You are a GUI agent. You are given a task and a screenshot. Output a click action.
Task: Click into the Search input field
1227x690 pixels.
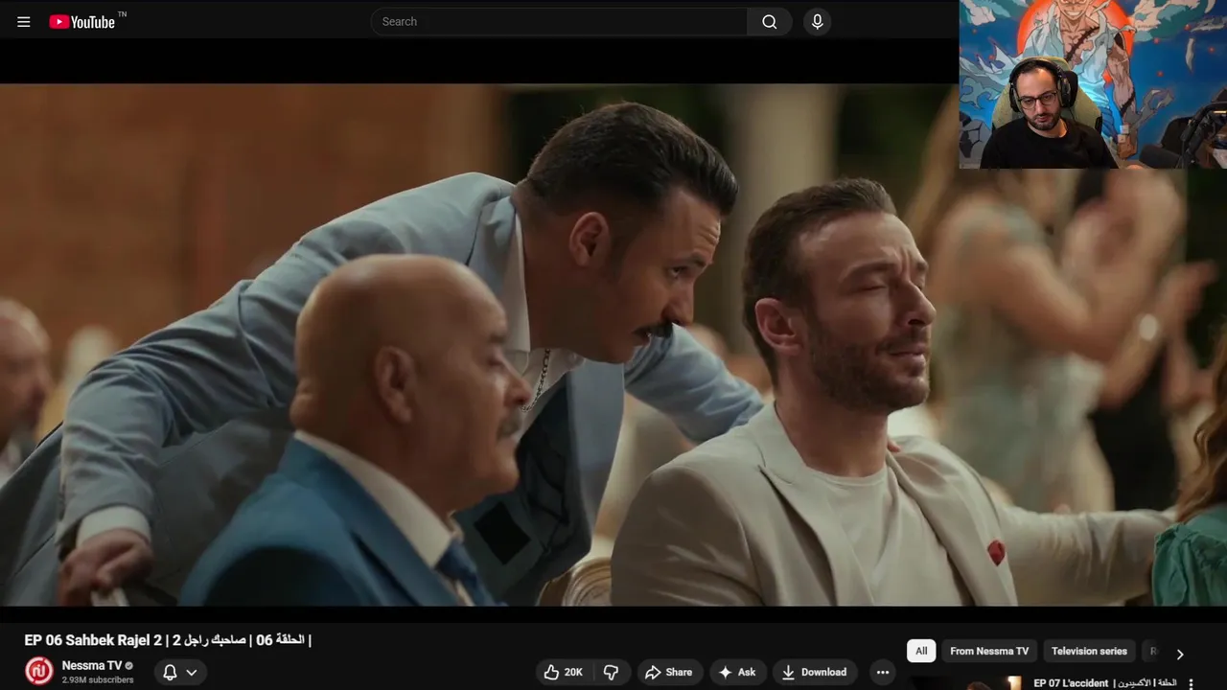click(559, 22)
